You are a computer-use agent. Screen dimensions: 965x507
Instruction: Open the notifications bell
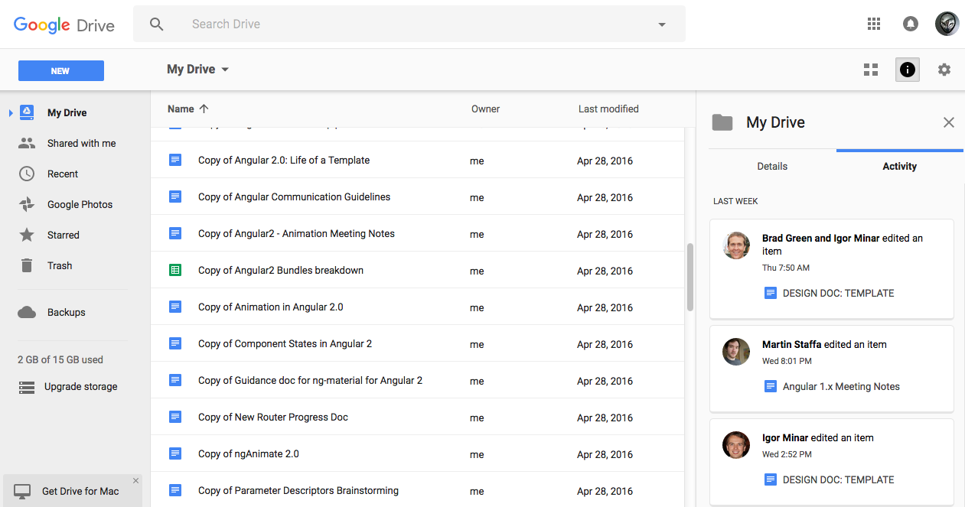[x=910, y=24]
